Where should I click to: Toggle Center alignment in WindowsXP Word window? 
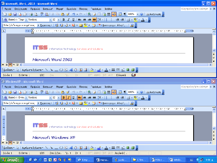[85, 98]
